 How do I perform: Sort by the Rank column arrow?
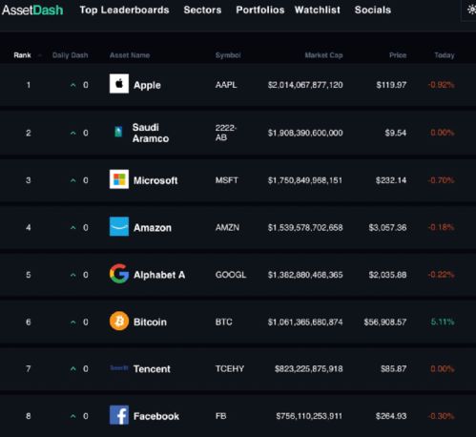pyautogui.click(x=40, y=55)
